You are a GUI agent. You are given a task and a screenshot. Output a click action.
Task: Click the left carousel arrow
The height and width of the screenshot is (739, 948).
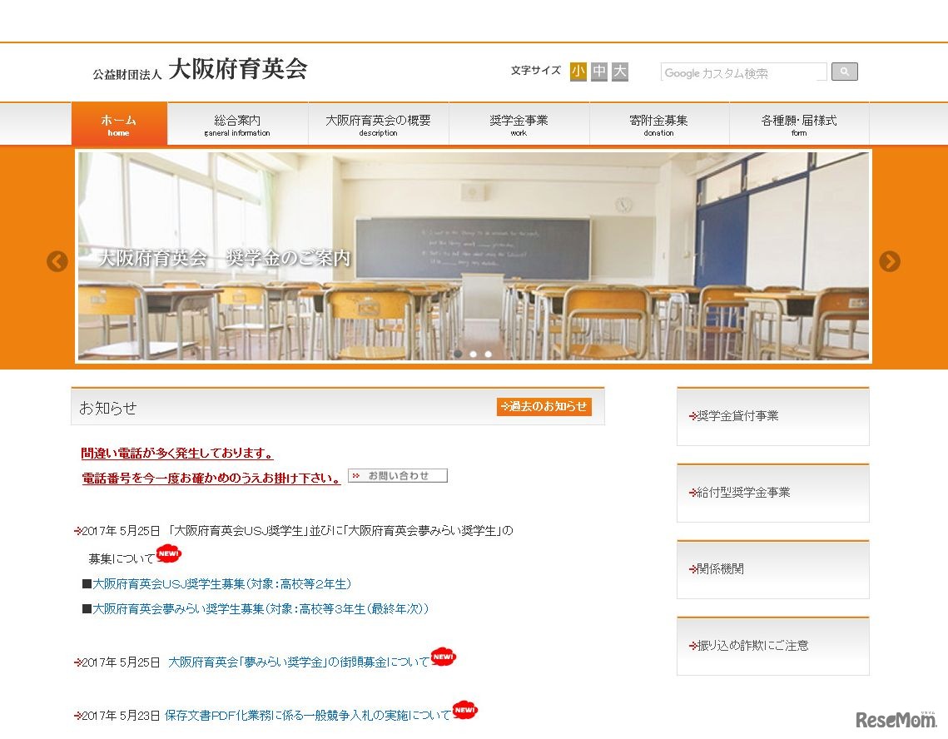click(x=57, y=261)
